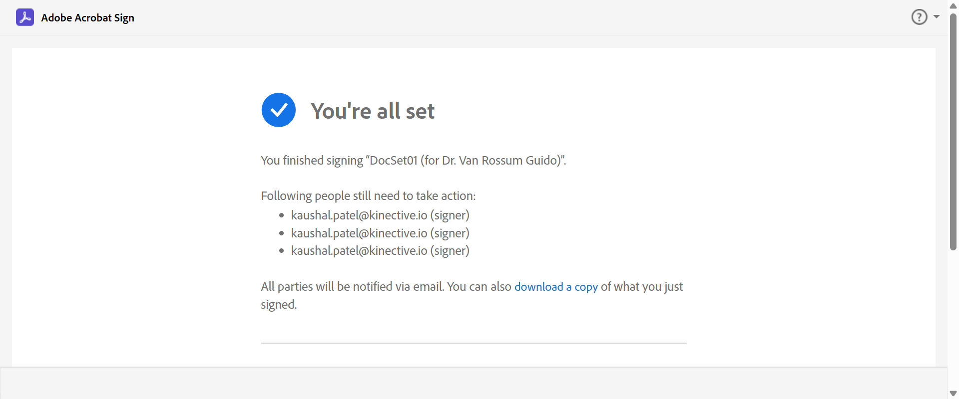
Task: Click the scrollbar down arrow
Action: pos(953,394)
